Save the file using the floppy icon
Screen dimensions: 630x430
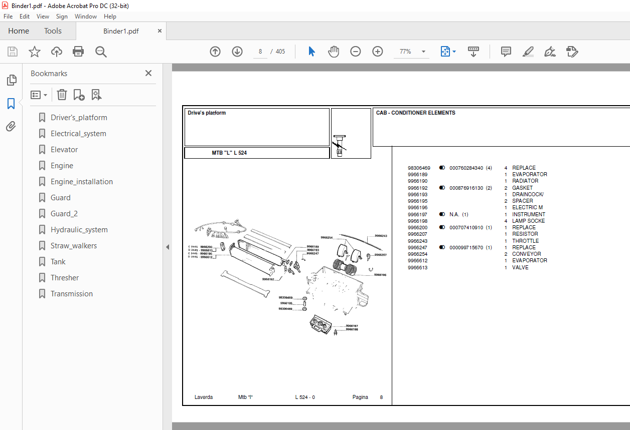[x=13, y=52]
